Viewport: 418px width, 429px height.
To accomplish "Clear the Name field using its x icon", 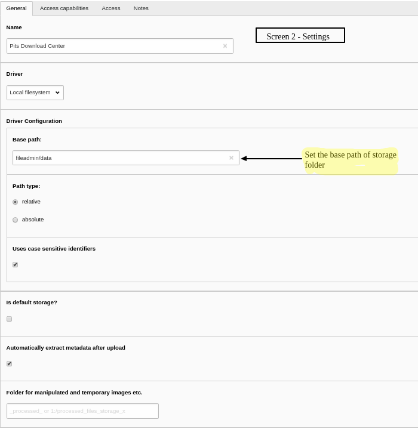I will tap(225, 46).
